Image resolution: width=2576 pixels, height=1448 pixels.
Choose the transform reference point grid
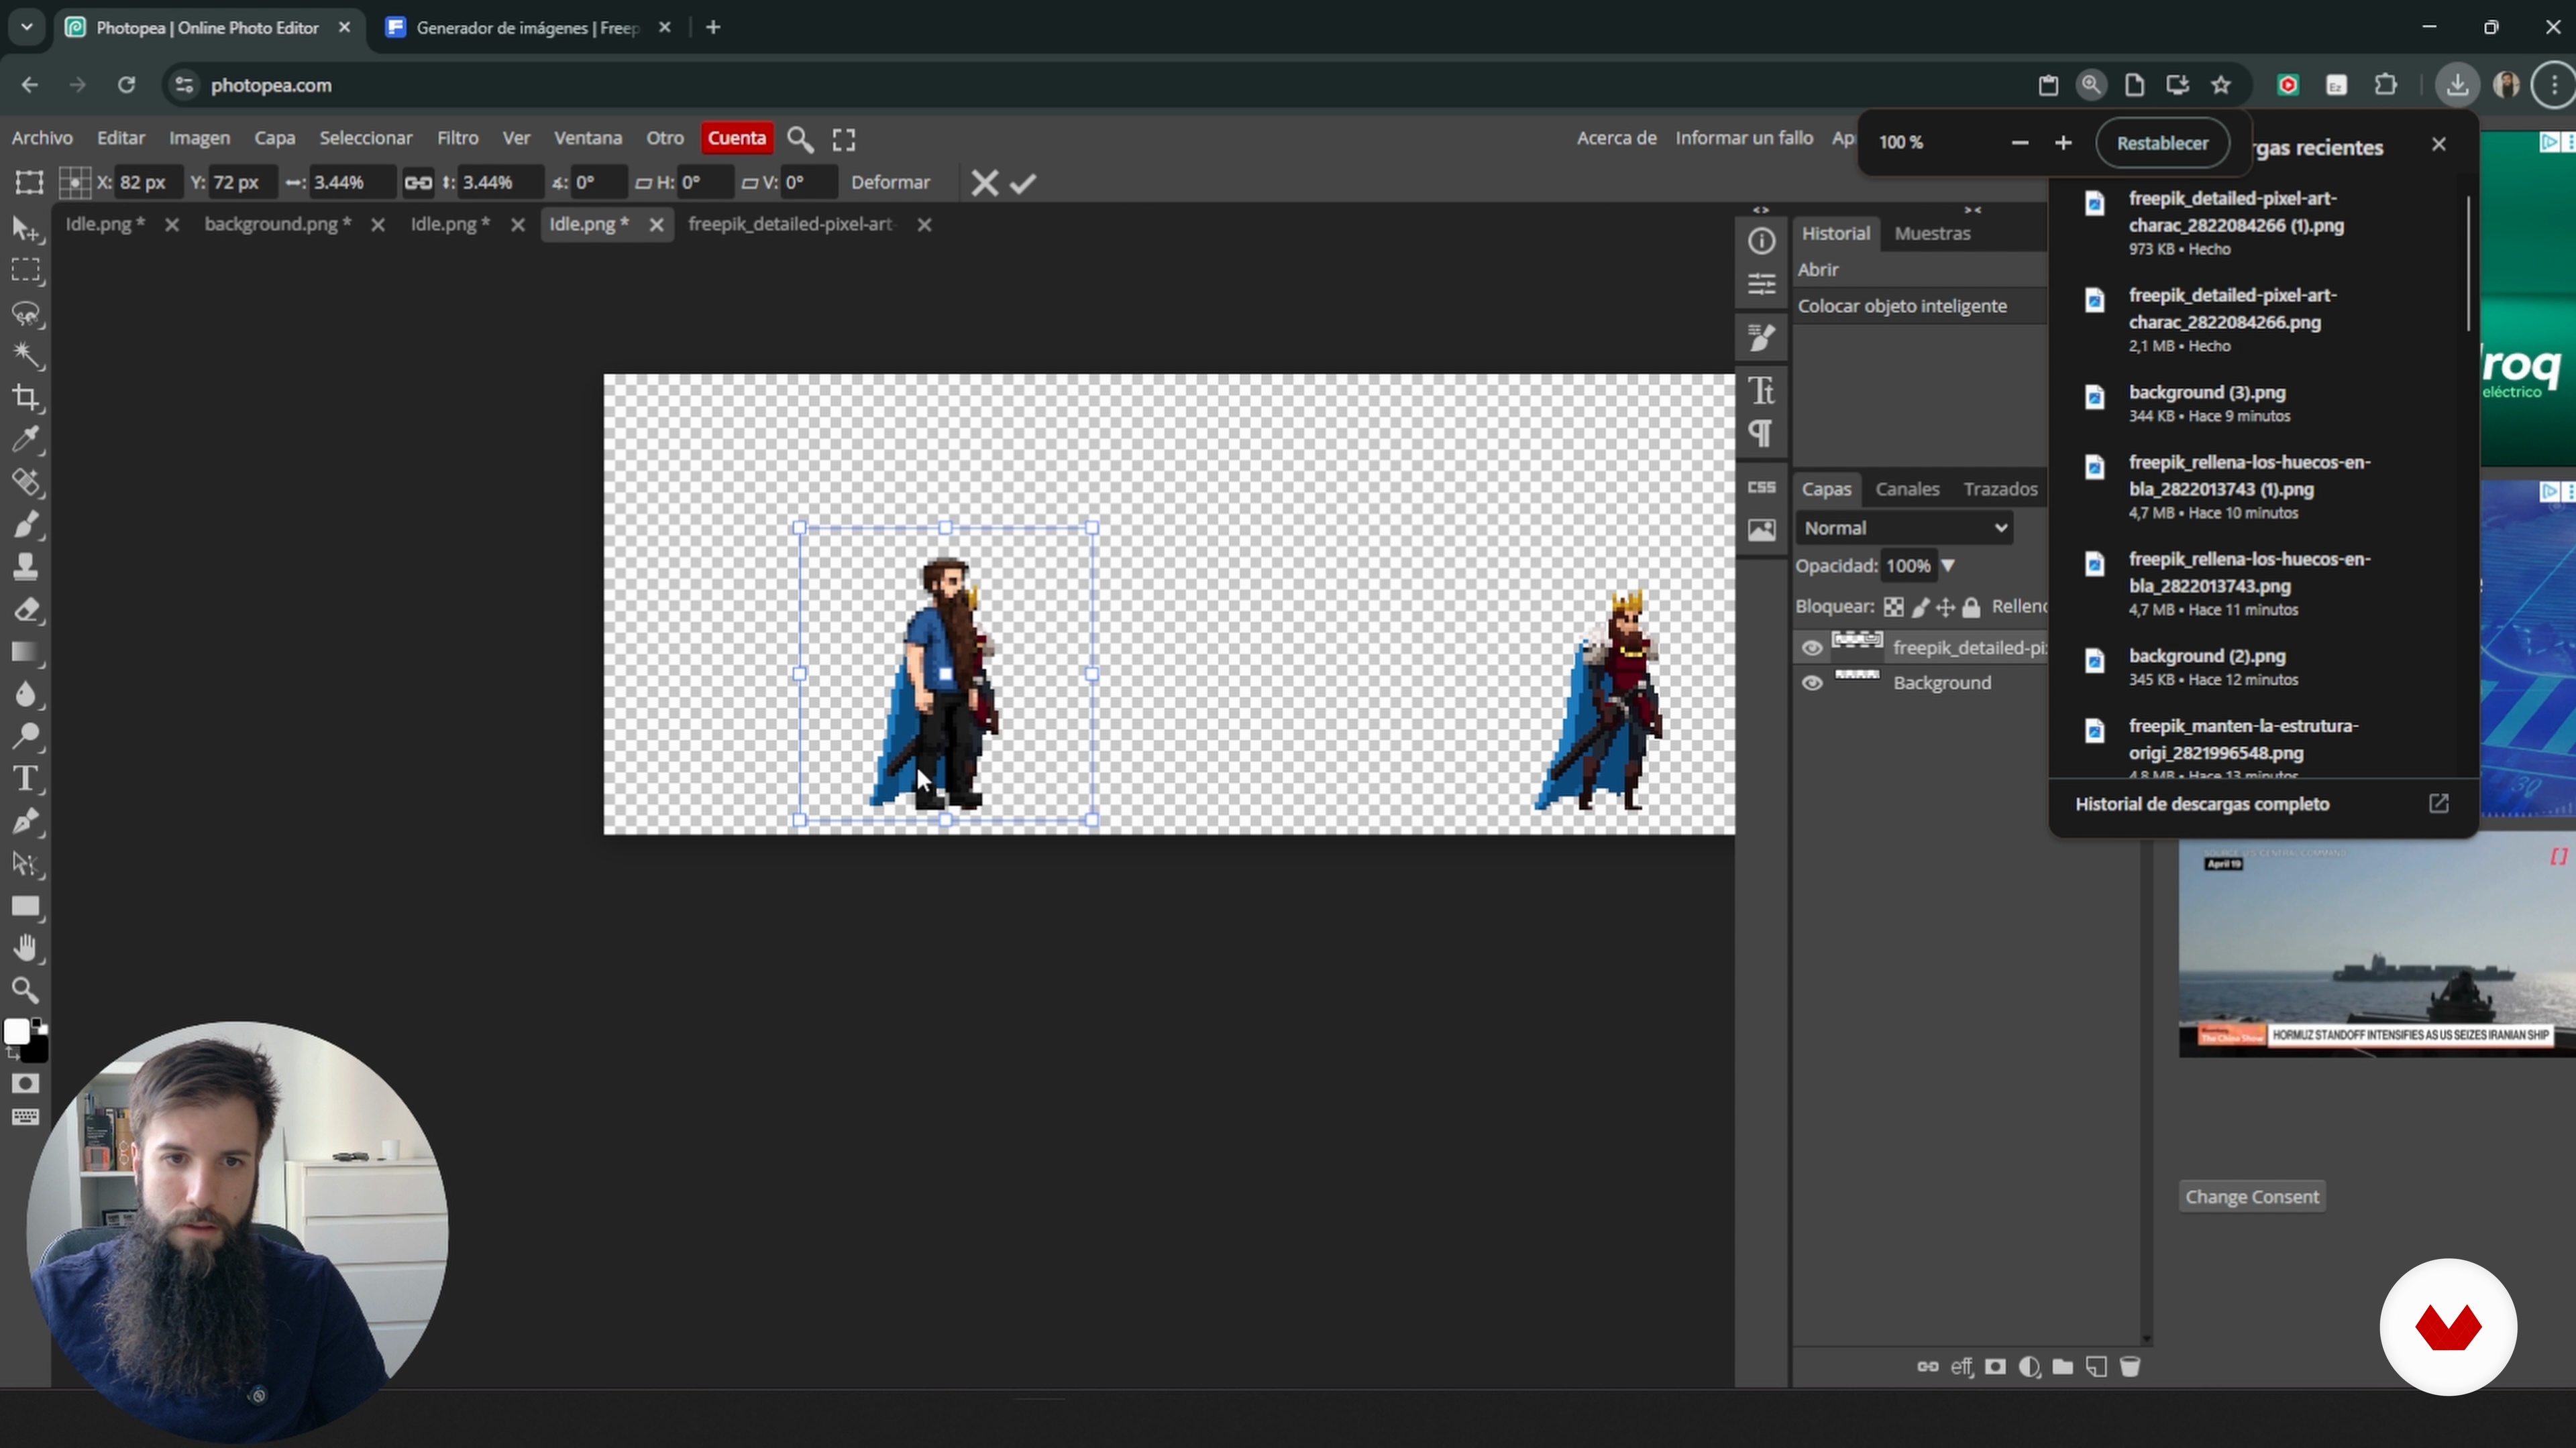pyautogui.click(x=75, y=183)
